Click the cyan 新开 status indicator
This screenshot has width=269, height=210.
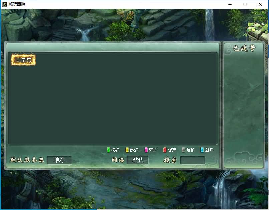coord(202,150)
